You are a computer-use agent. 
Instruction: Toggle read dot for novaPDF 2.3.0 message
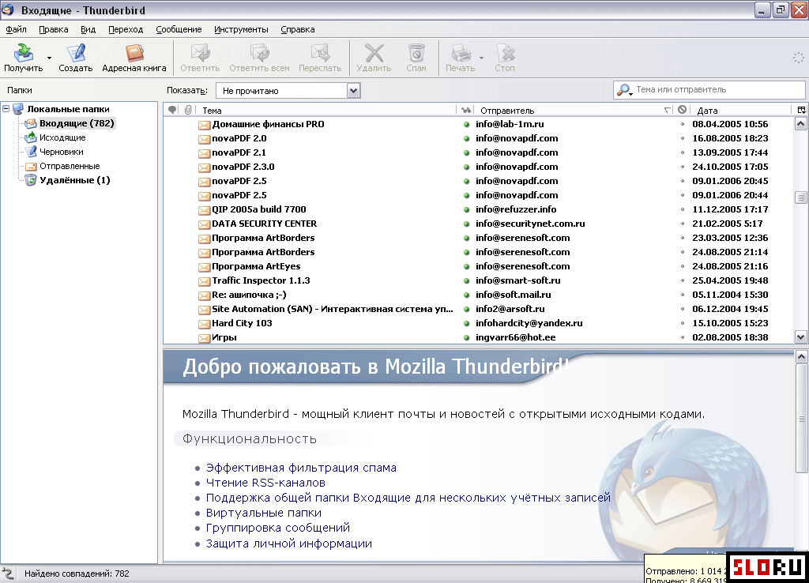click(466, 167)
